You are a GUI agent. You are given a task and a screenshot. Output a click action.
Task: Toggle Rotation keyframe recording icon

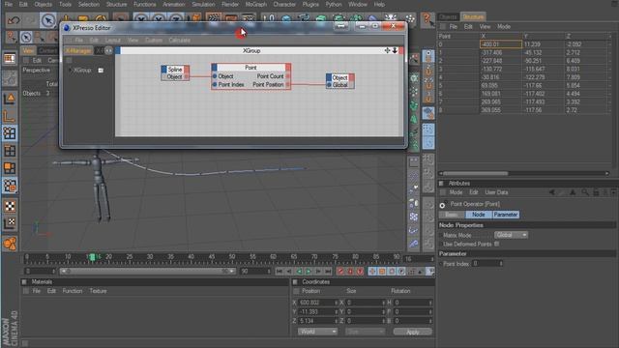[x=392, y=272]
